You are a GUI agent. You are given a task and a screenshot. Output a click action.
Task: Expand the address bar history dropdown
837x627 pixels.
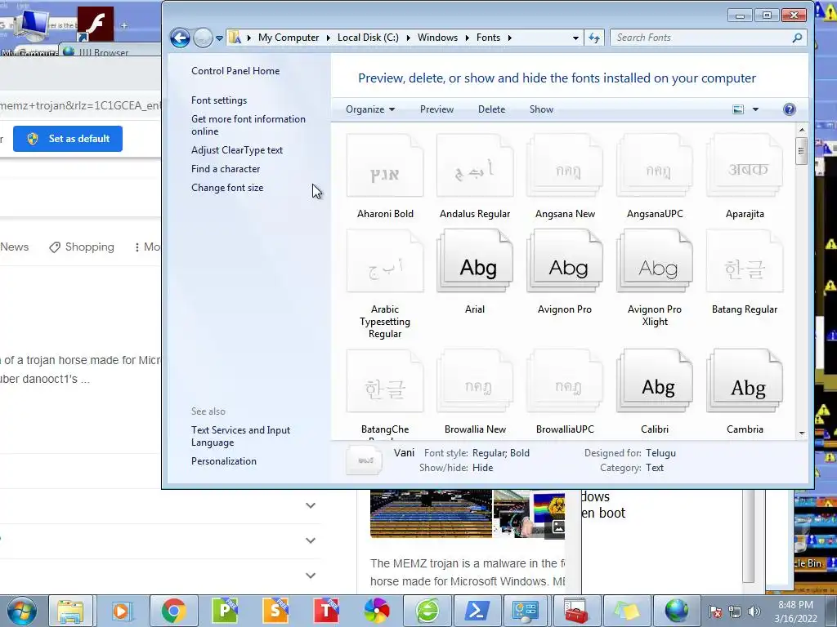pyautogui.click(x=575, y=38)
